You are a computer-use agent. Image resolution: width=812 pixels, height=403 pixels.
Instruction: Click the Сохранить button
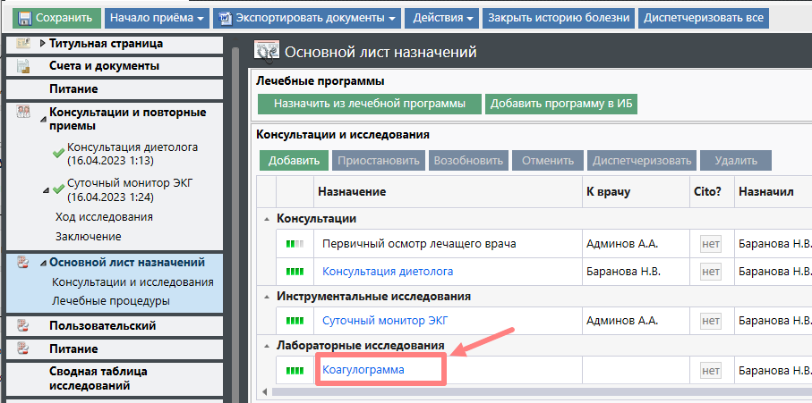[54, 18]
